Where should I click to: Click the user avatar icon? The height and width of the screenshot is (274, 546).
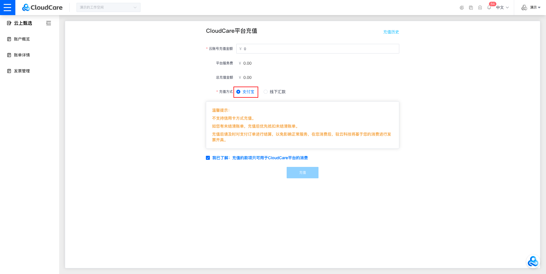coord(524,7)
